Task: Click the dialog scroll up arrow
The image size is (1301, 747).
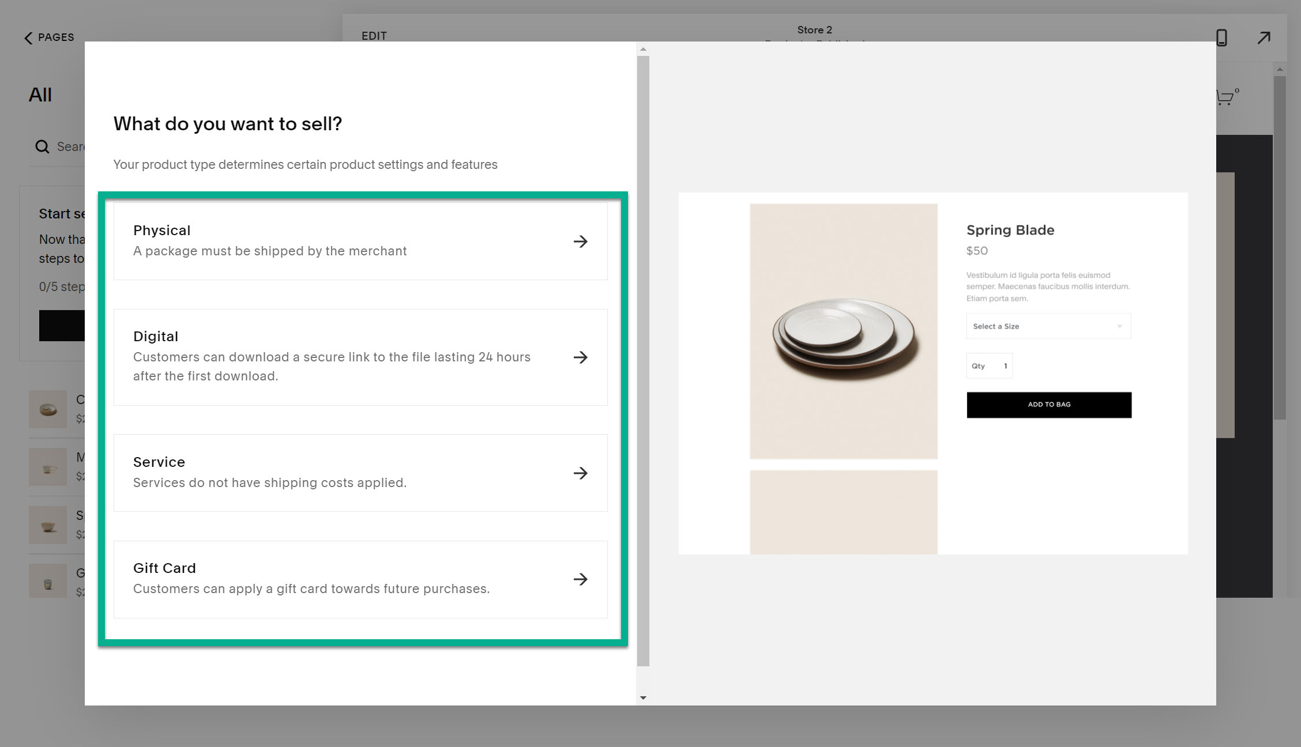Action: click(643, 50)
